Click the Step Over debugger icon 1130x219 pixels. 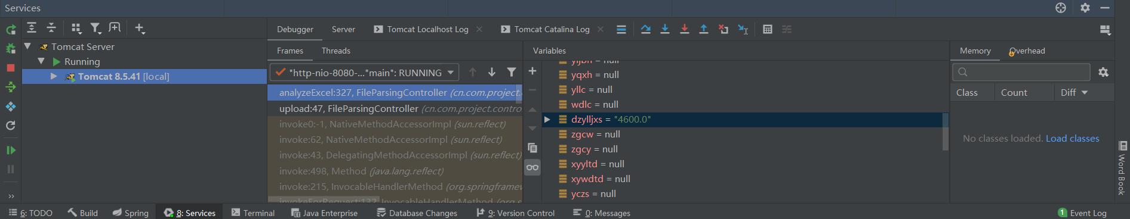pos(645,29)
